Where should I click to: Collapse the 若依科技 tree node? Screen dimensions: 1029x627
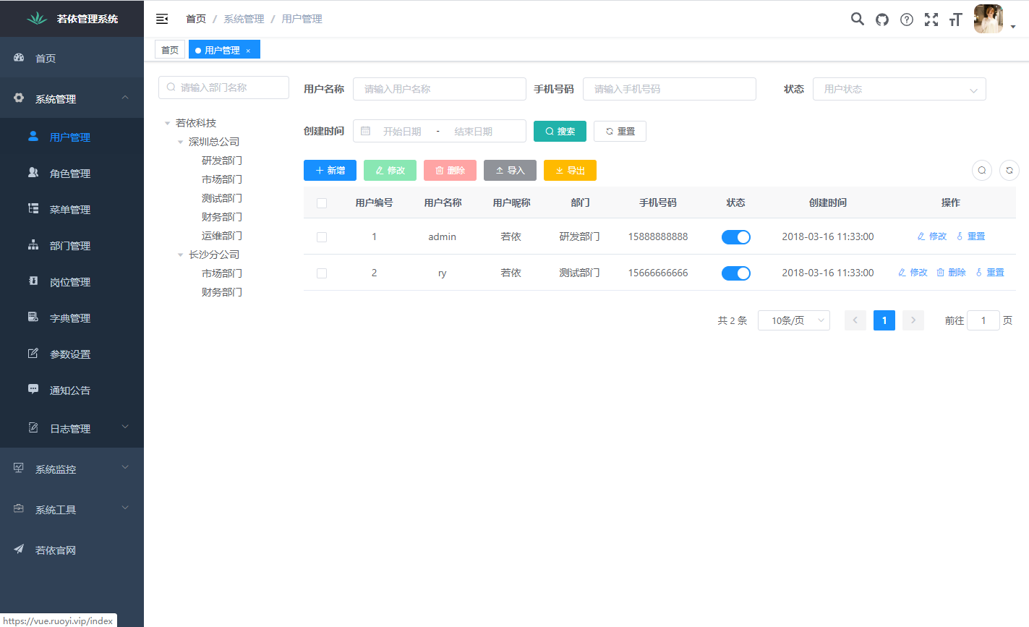pos(168,124)
